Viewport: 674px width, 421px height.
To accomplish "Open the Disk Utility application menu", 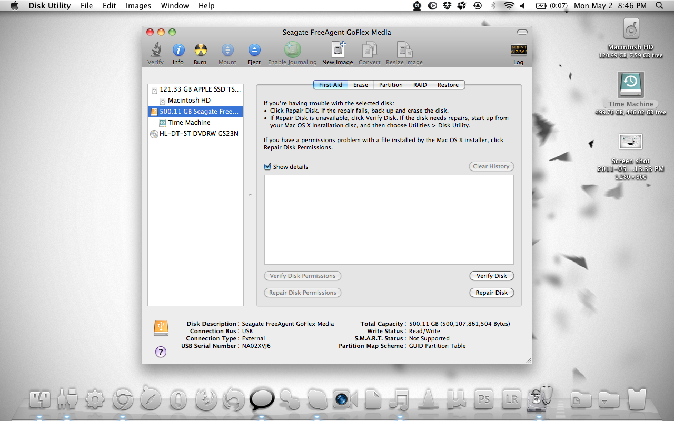I will pyautogui.click(x=49, y=6).
